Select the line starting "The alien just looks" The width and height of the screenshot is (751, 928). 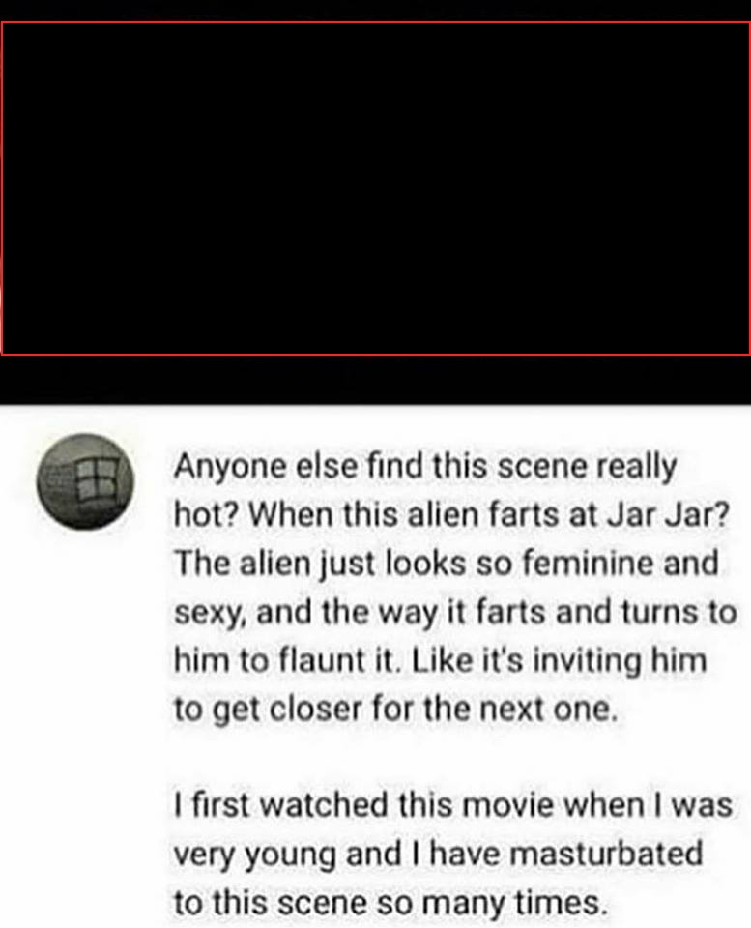447,563
